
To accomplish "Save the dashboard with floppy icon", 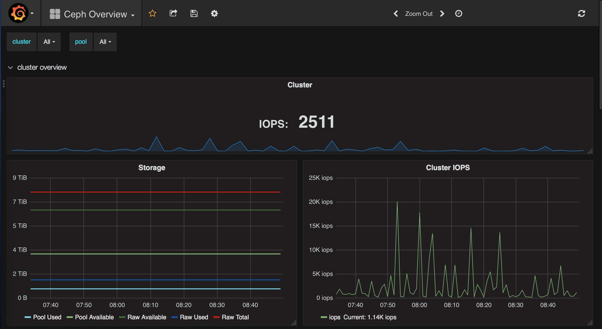I will pyautogui.click(x=194, y=13).
